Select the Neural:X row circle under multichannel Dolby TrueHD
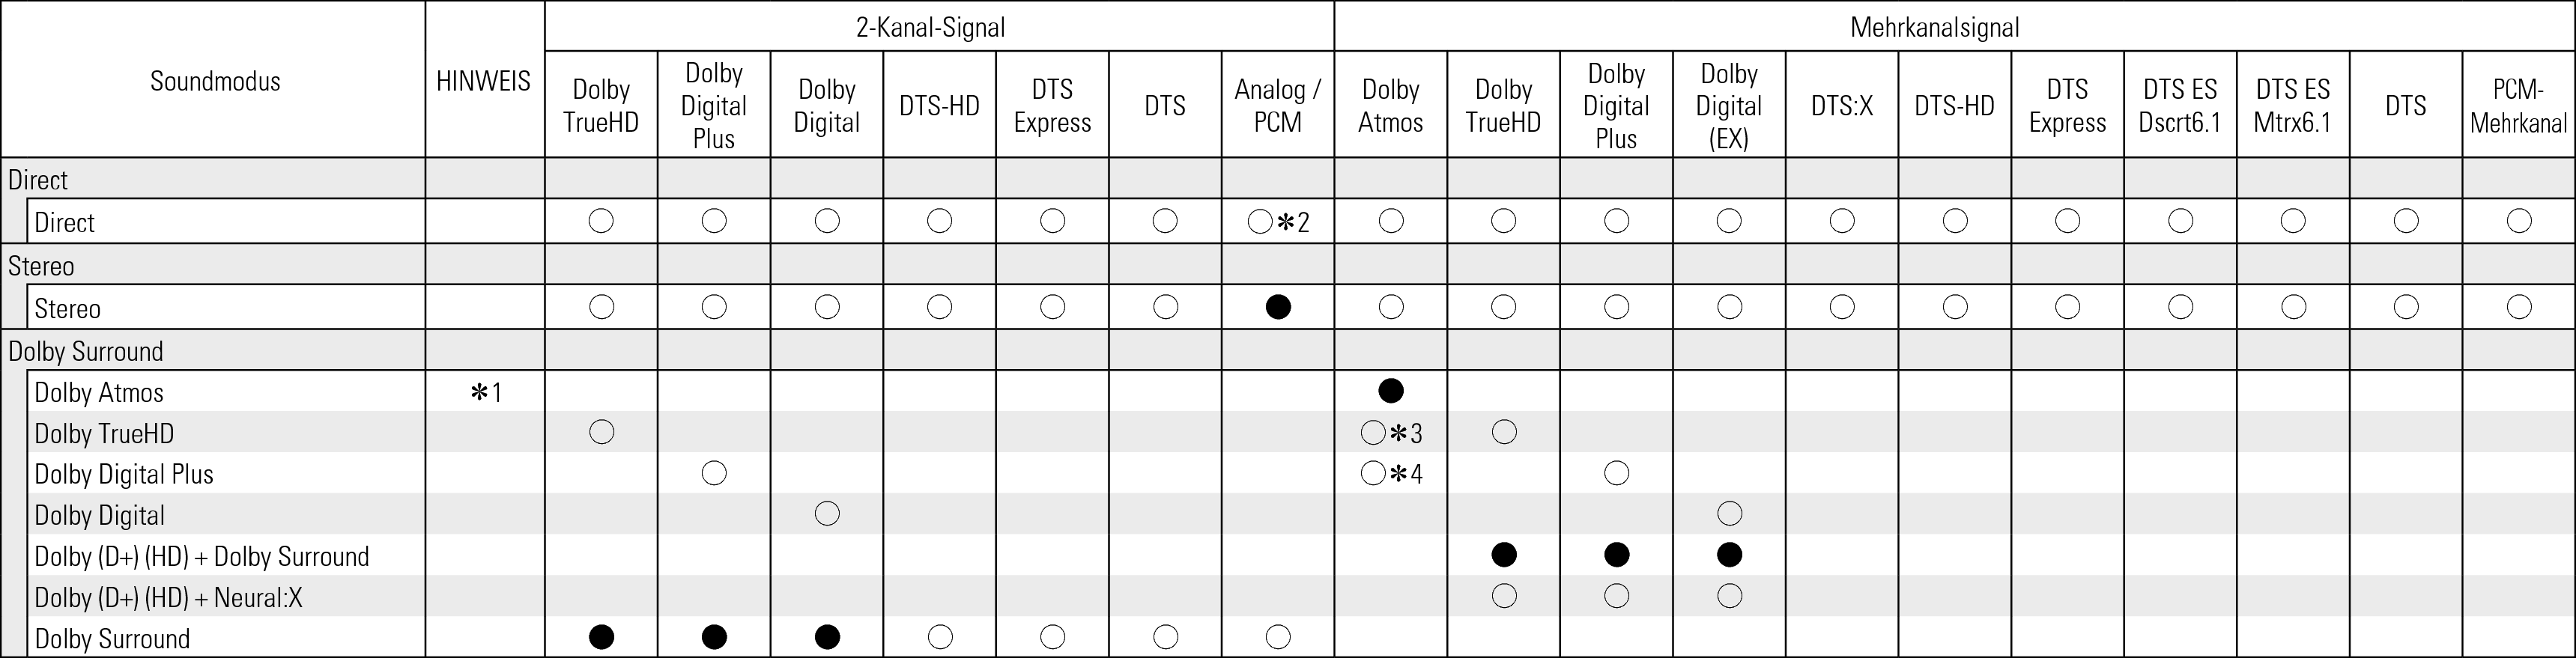 click(1503, 596)
